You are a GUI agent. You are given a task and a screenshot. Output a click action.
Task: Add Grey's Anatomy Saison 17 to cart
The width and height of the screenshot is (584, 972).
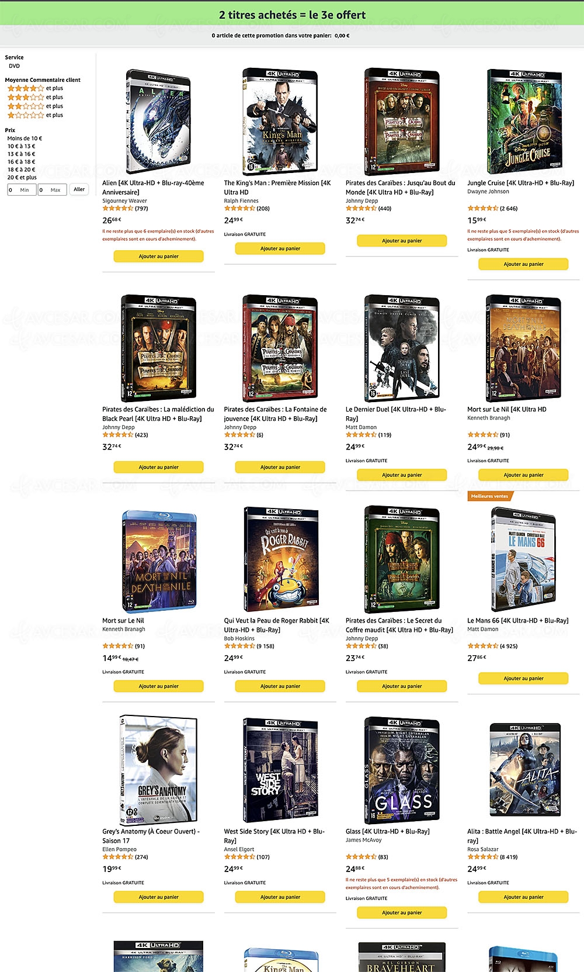tap(158, 897)
